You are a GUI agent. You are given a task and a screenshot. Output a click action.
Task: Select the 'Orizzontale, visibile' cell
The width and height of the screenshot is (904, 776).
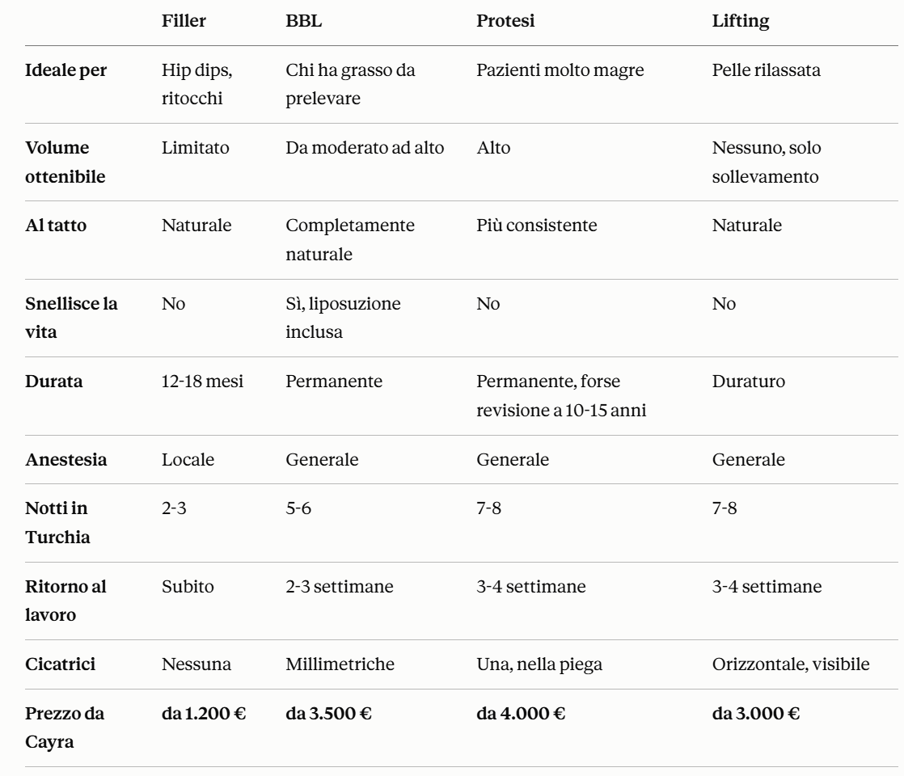coord(791,664)
